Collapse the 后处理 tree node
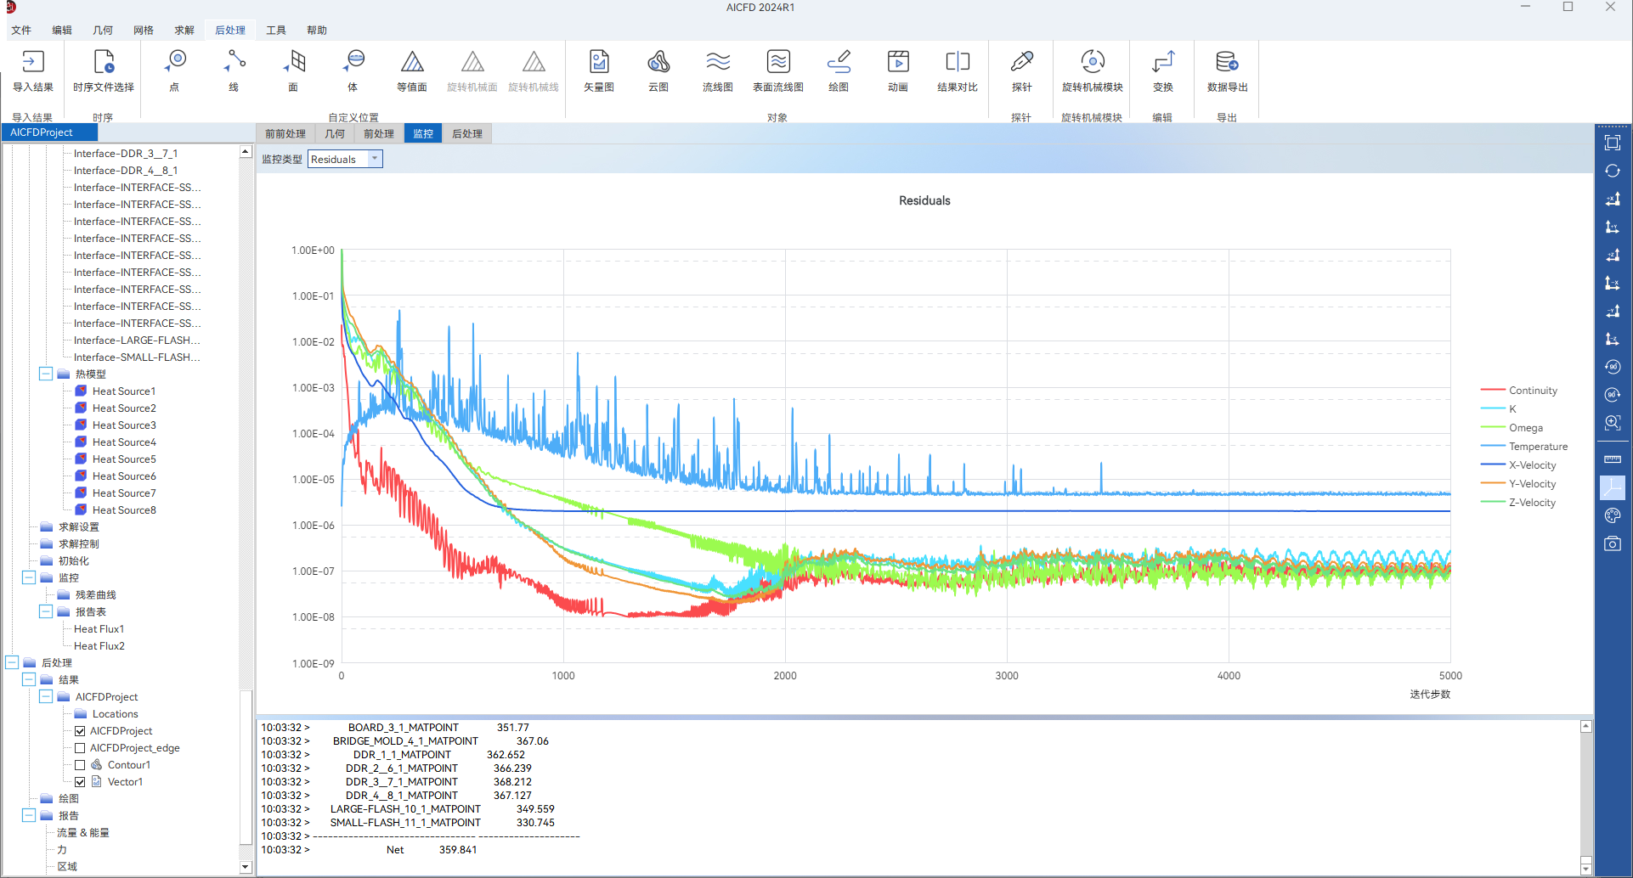The height and width of the screenshot is (878, 1633). point(12,662)
